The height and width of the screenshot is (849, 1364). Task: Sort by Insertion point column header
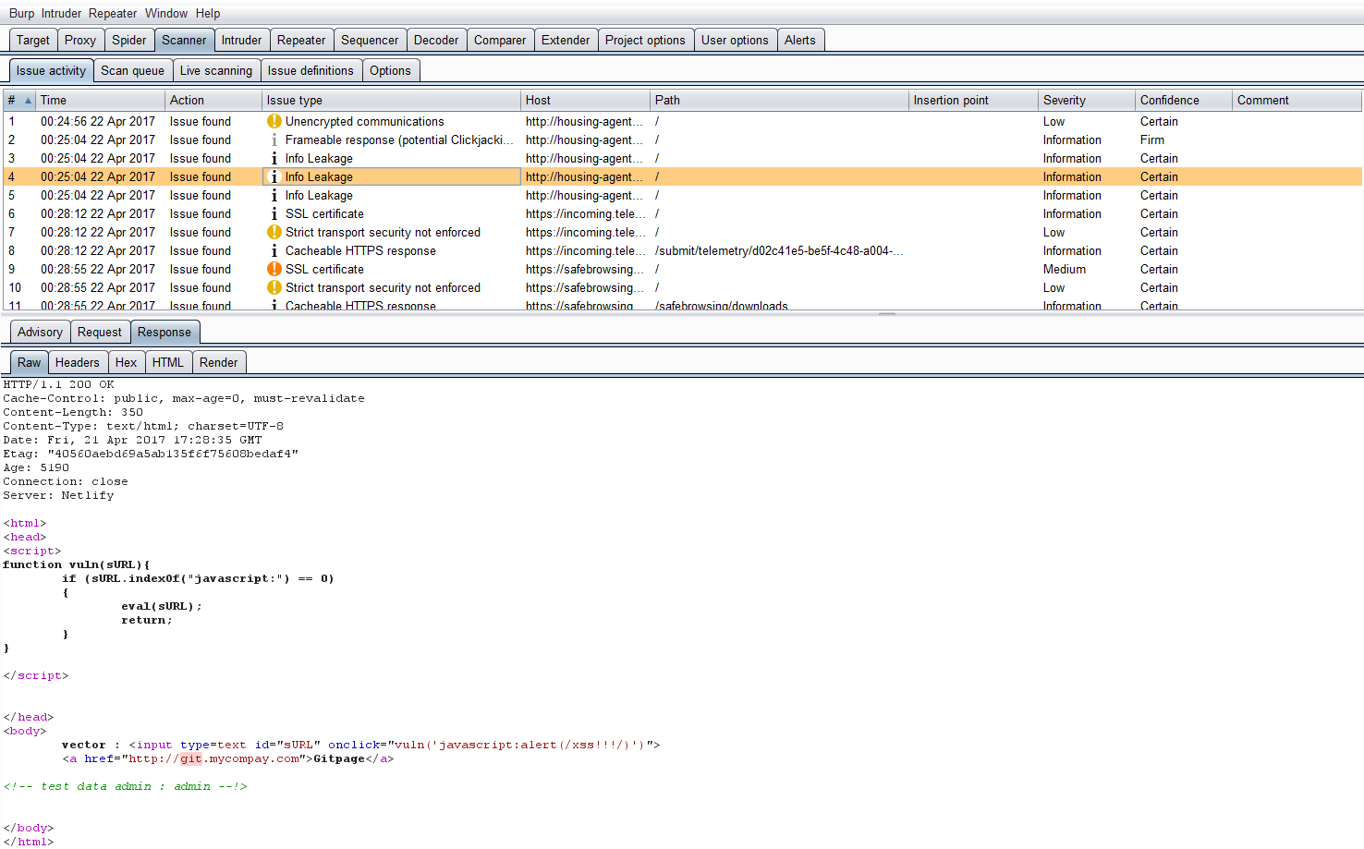(x=973, y=100)
